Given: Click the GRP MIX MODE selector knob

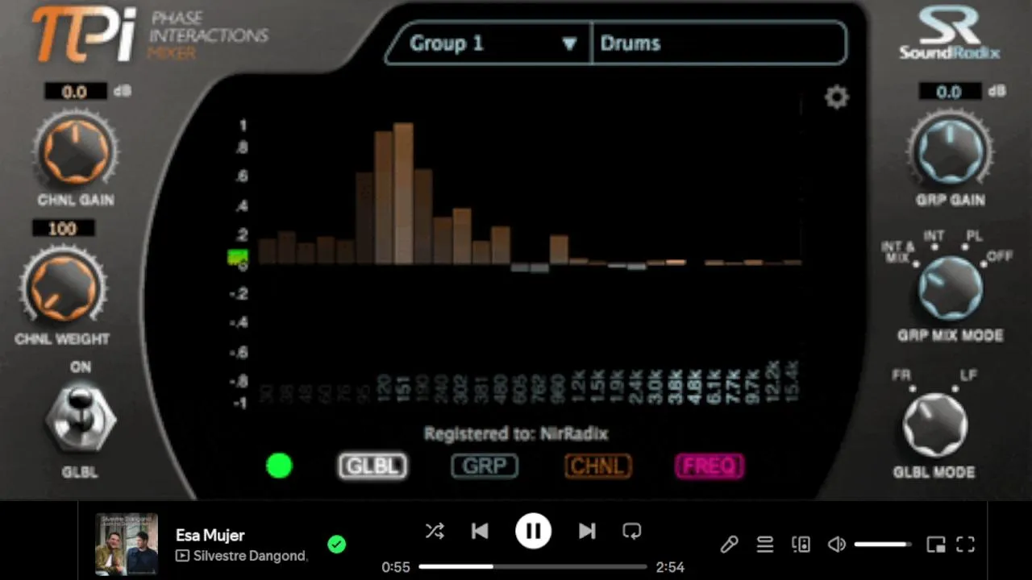Looking at the screenshot, I should pyautogui.click(x=951, y=289).
